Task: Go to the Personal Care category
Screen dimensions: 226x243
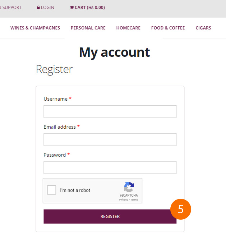Action: (x=88, y=28)
